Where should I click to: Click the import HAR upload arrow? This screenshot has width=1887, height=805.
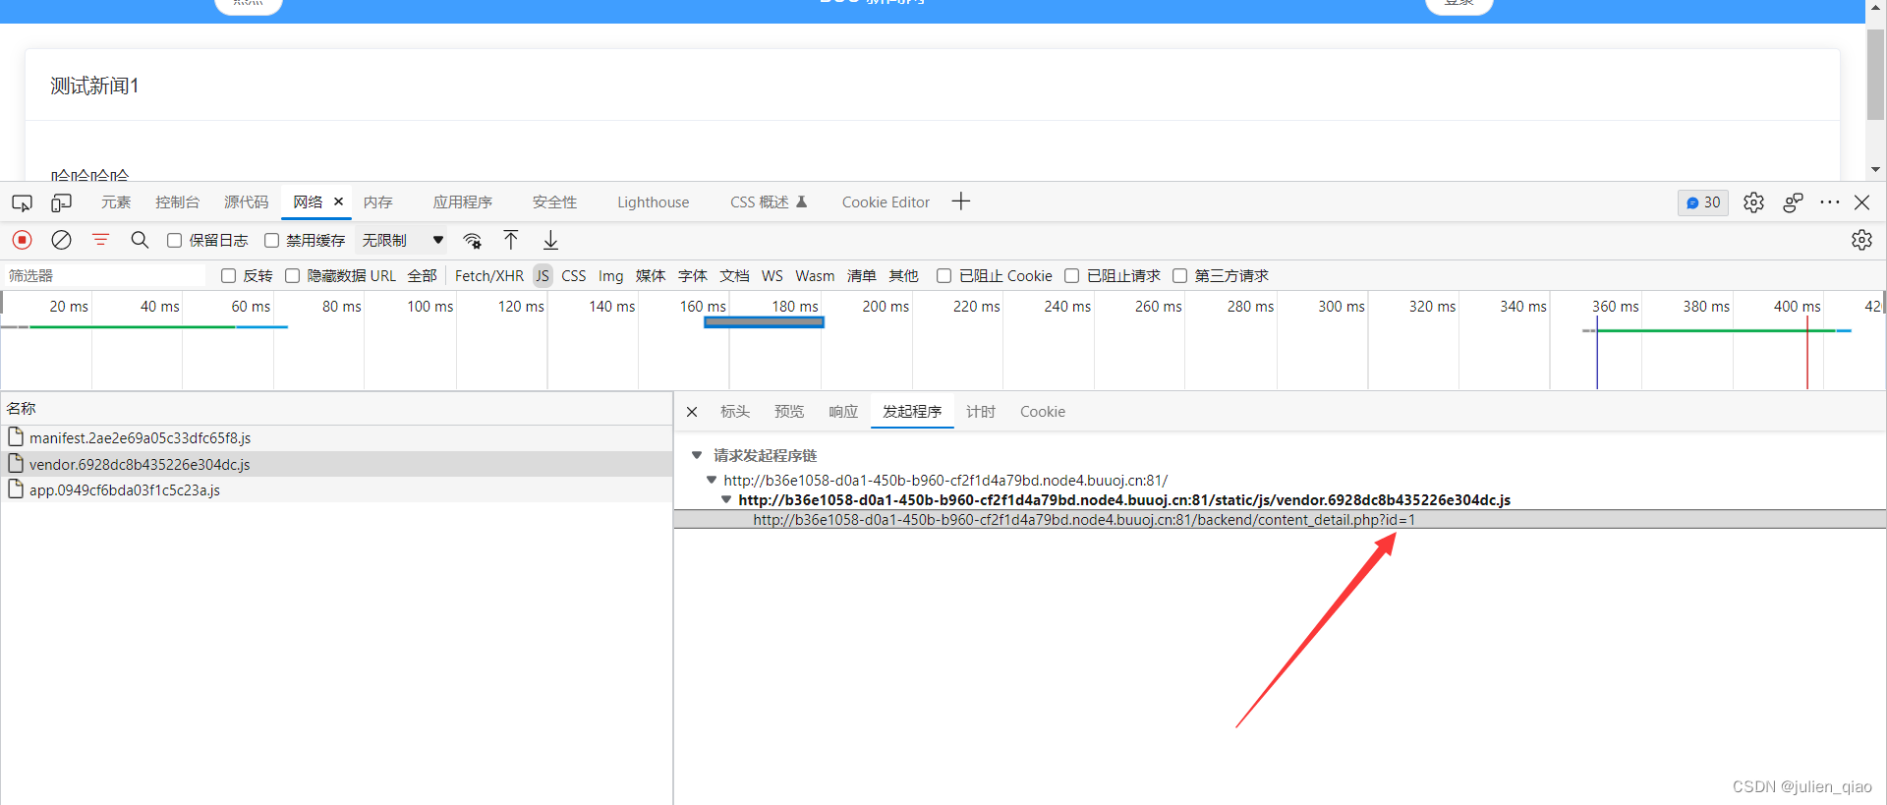511,240
